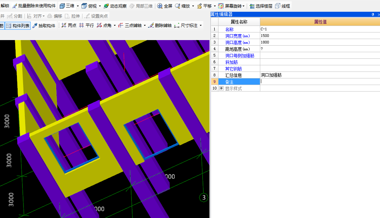
Task: Edit the opening width value 1500
Action: pyautogui.click(x=320, y=36)
